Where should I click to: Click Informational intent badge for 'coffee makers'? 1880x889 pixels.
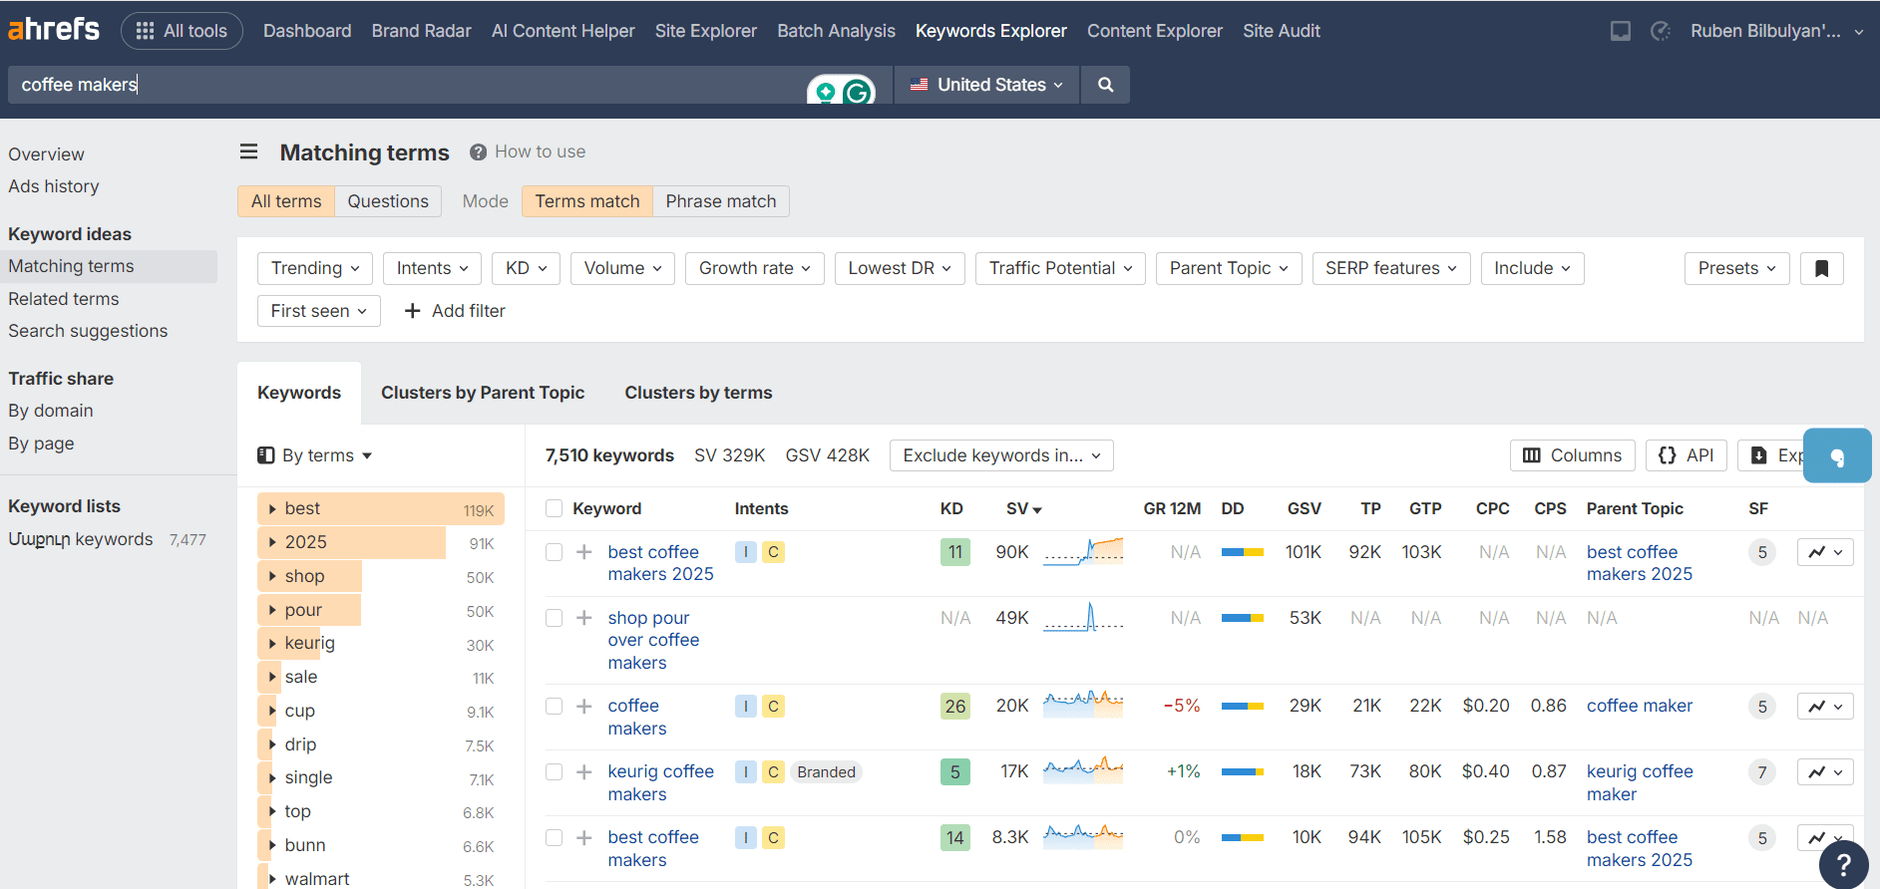click(746, 706)
